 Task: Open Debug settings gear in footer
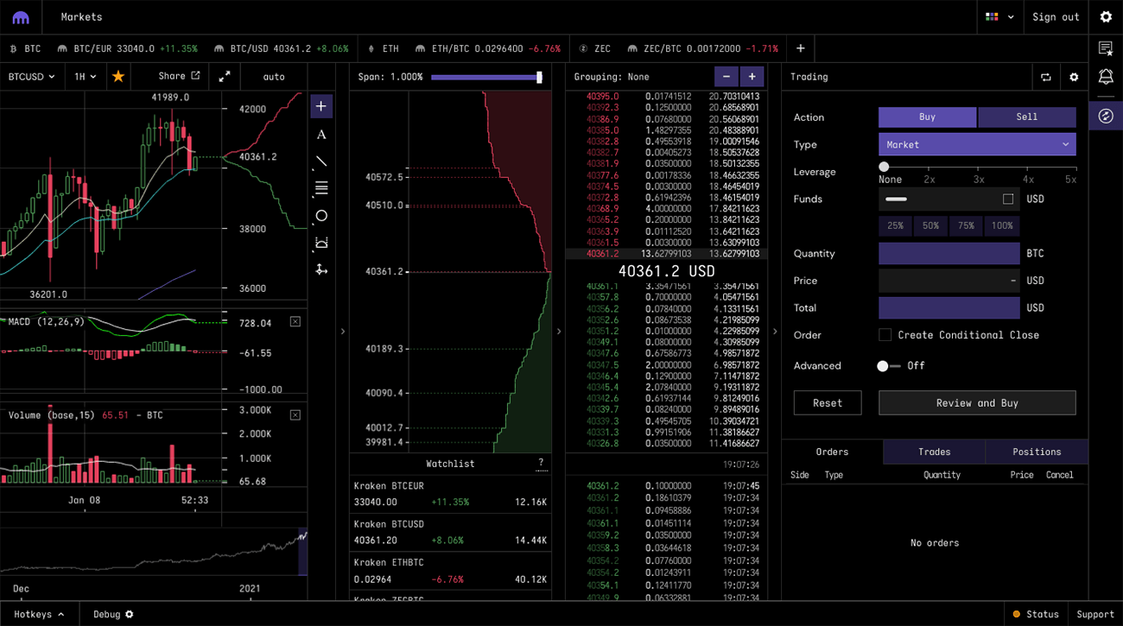click(x=130, y=614)
